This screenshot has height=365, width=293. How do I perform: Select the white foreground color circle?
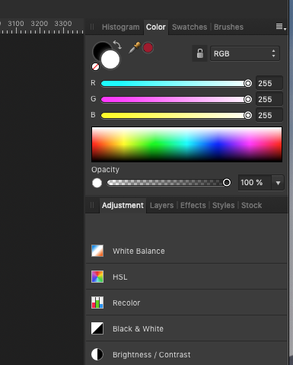(110, 59)
